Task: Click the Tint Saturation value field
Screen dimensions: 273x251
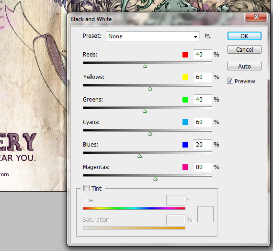Action: (x=176, y=220)
